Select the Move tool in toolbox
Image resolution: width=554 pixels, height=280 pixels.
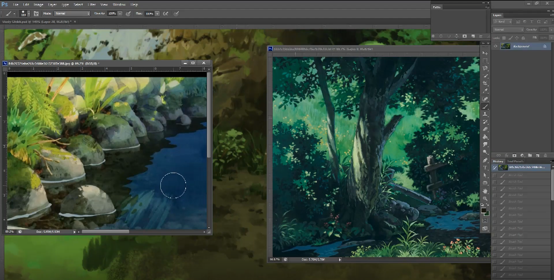coord(486,53)
